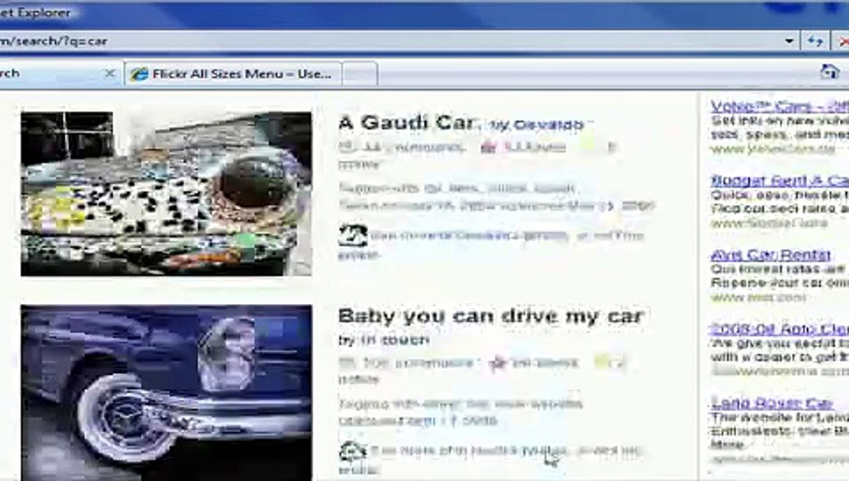Open "Baby you can drive my car" title
The height and width of the screenshot is (481, 849).
[490, 315]
